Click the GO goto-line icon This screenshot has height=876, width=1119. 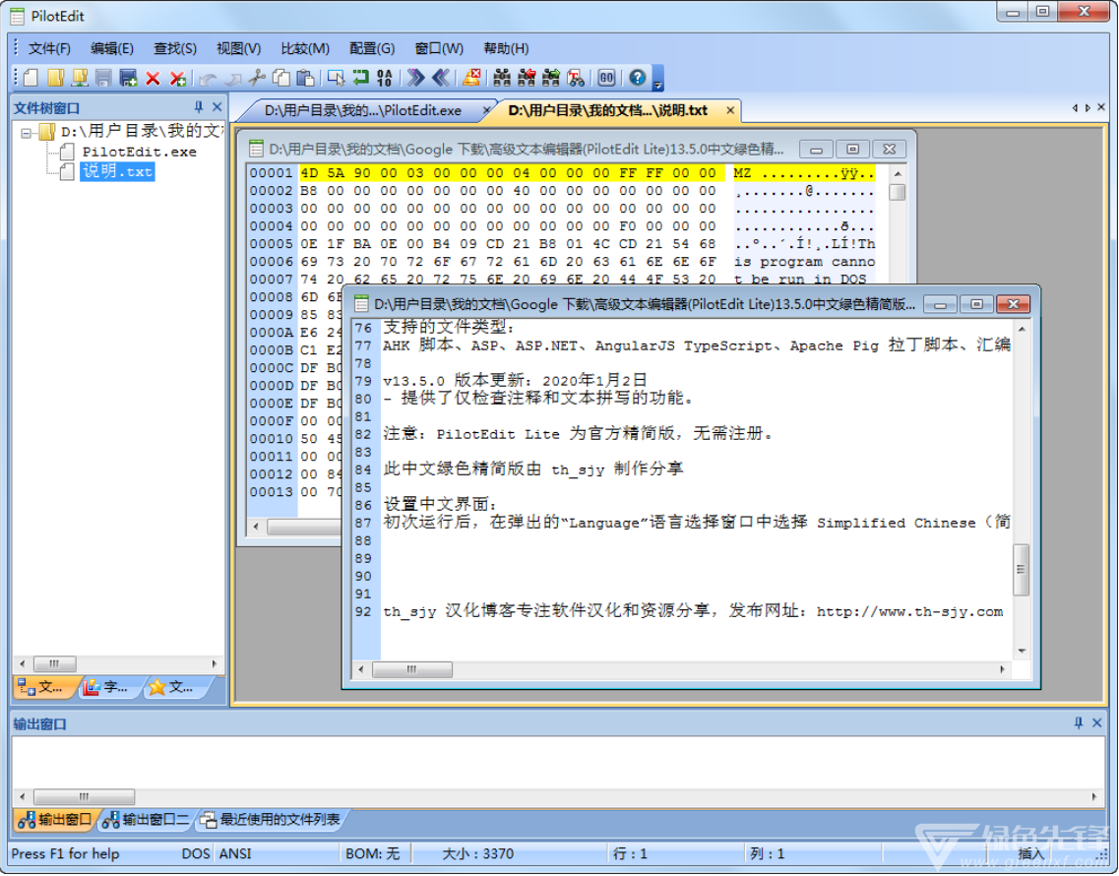606,78
